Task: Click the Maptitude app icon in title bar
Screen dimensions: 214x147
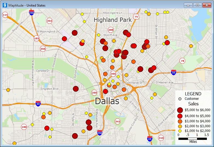Action: point(5,5)
